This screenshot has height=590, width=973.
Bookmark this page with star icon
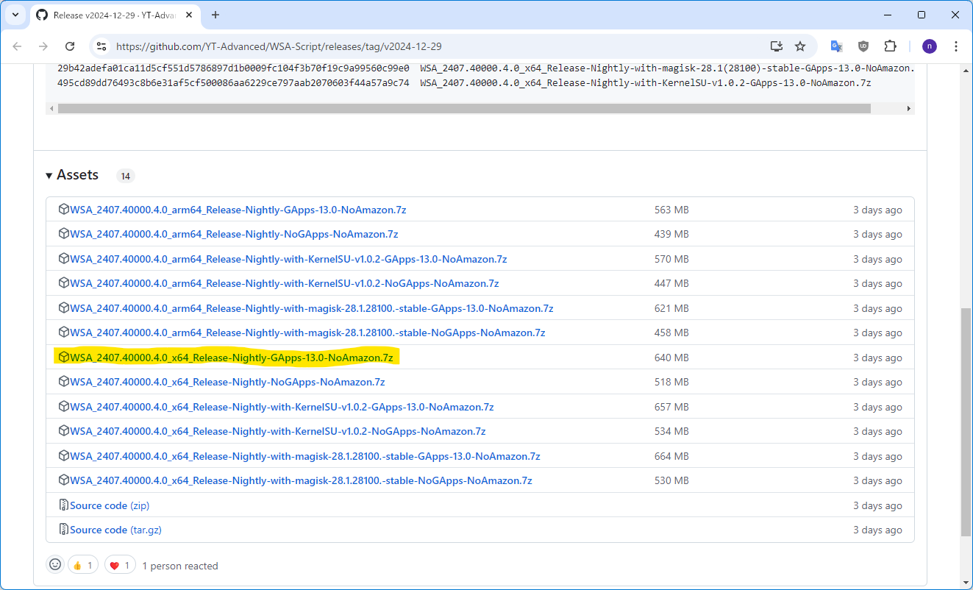tap(800, 46)
